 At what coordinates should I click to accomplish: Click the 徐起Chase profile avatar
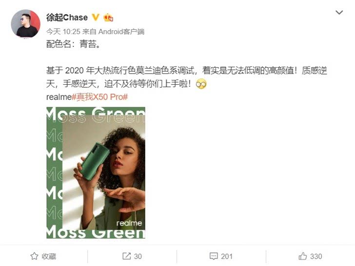click(25, 23)
